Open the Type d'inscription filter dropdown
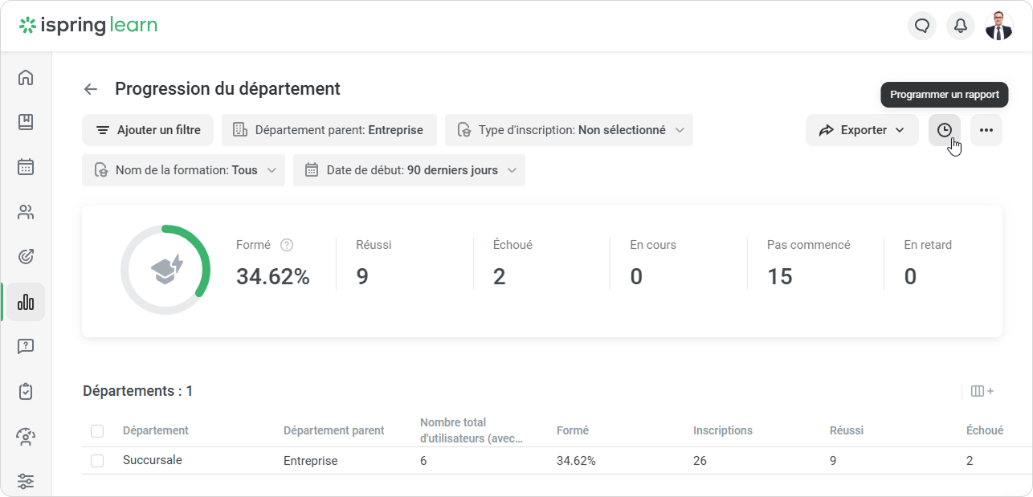The height and width of the screenshot is (497, 1033). [569, 130]
